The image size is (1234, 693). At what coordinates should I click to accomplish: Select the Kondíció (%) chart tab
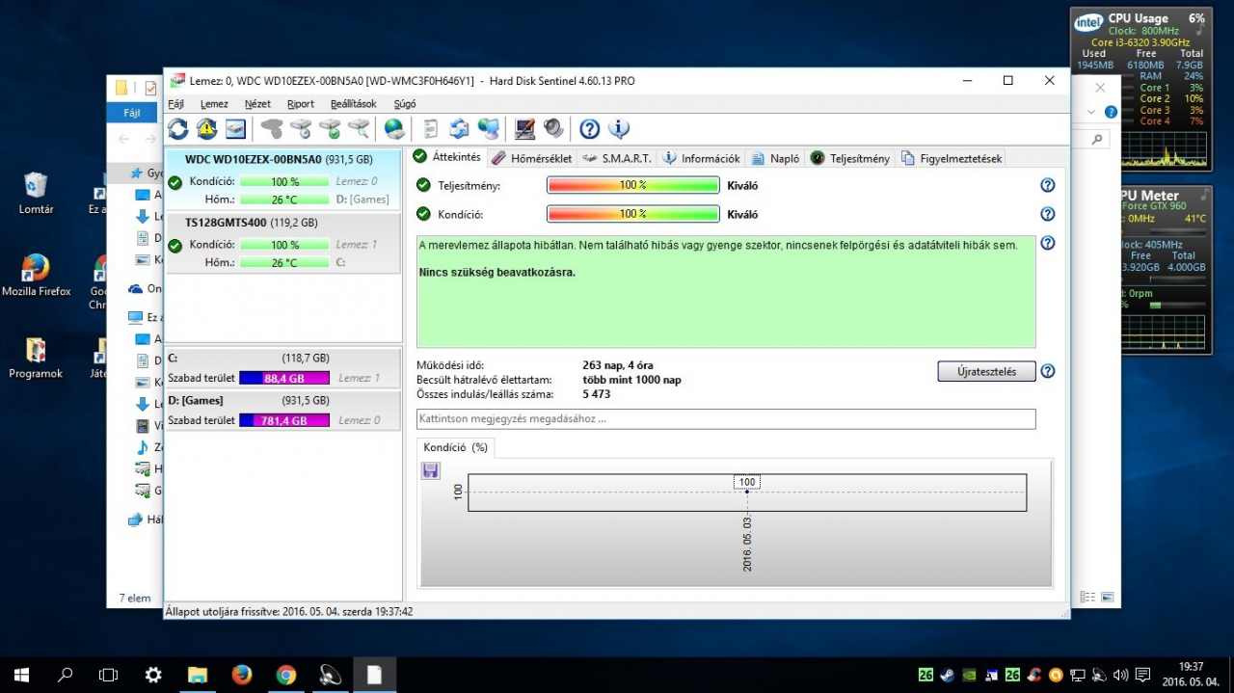click(455, 447)
